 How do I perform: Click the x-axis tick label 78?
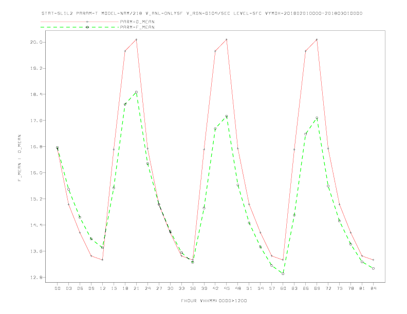[351, 288]
